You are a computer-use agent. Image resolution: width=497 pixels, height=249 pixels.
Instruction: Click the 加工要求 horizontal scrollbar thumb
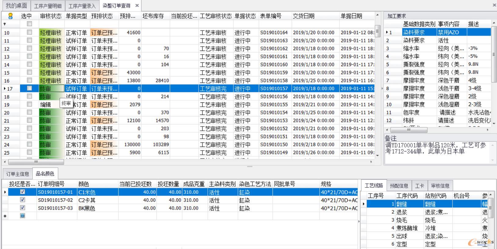point(409,130)
